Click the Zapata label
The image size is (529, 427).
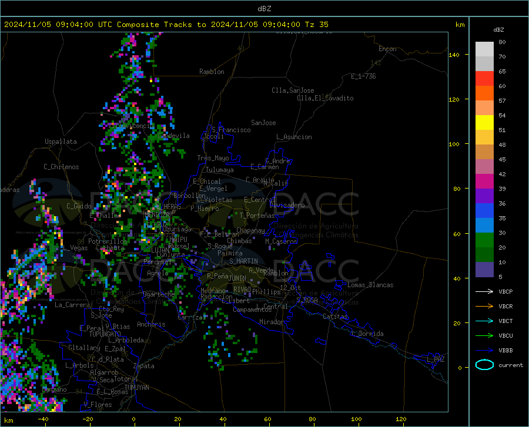pos(144,366)
